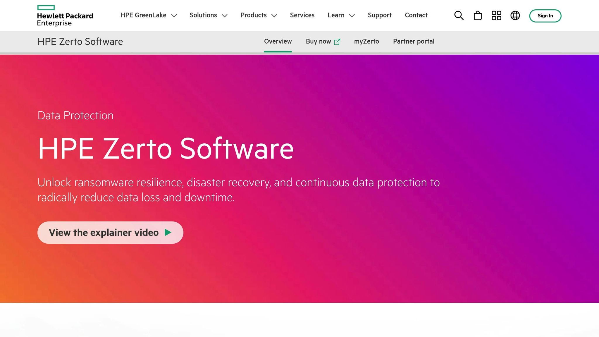Go to the Contact page
Viewport: 599px width, 337px height.
(416, 15)
